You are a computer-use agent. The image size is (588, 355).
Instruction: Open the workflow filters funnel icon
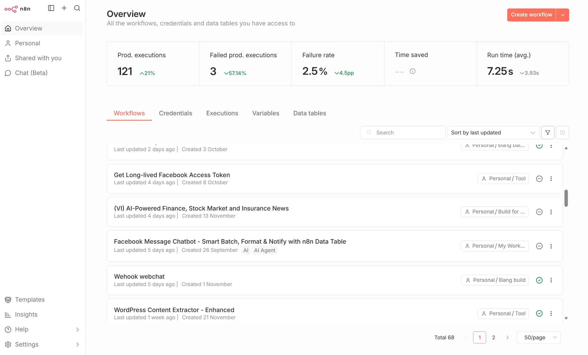(548, 133)
